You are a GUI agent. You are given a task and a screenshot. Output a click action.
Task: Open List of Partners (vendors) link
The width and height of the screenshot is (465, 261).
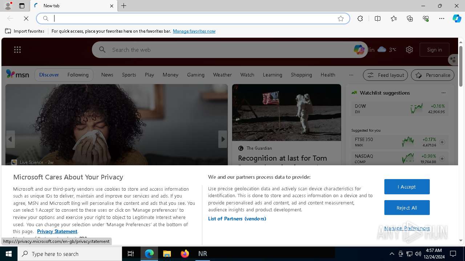tap(237, 219)
